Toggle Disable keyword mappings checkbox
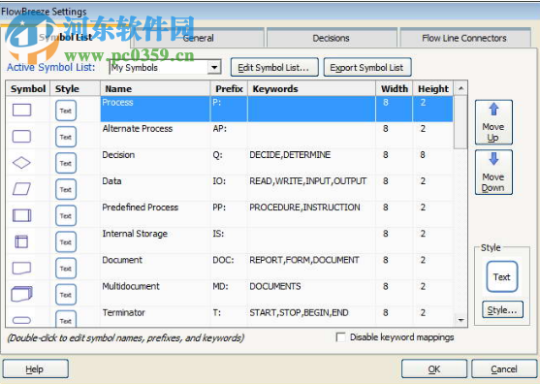This screenshot has height=384, width=540. [340, 336]
